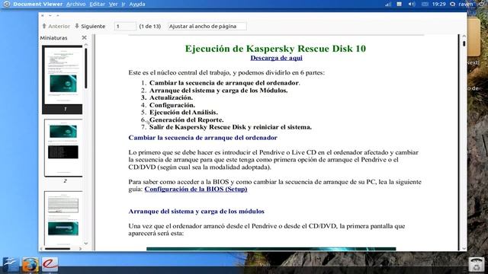Click the 19:29 clock
488x274 pixels.
439,4
